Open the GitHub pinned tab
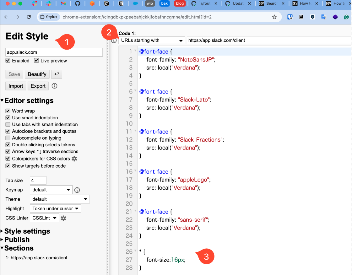352x275 pixels. [78, 3]
